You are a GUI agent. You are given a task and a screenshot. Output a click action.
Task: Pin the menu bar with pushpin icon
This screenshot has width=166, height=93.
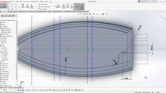coord(50,2)
